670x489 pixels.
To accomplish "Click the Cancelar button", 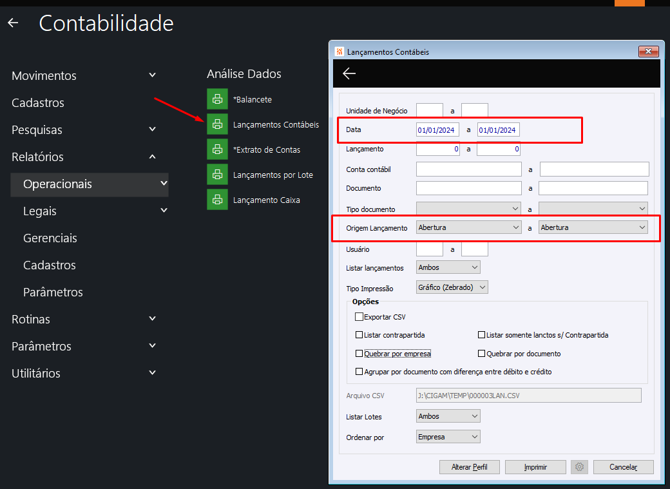I will click(624, 466).
